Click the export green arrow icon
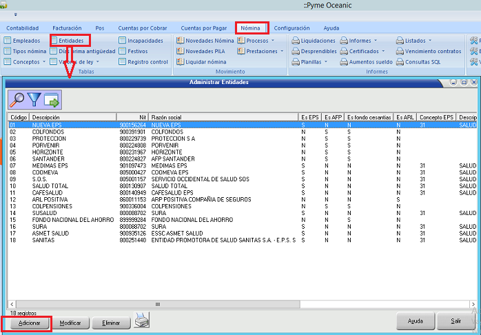 (52, 100)
